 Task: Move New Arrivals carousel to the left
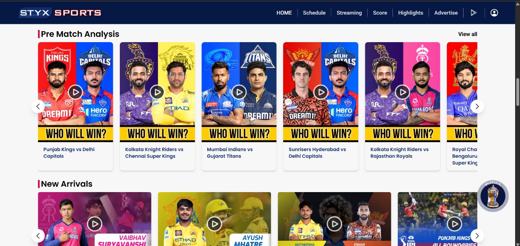tap(38, 235)
